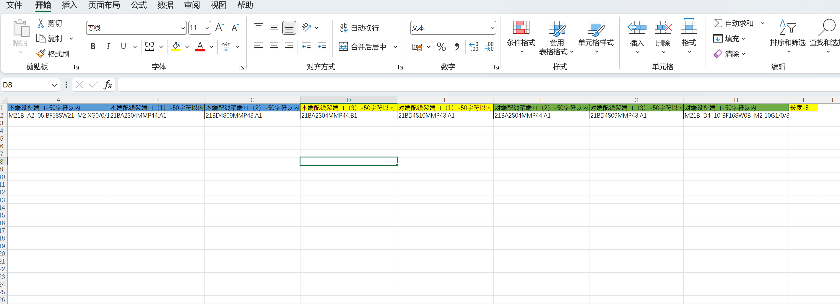The image size is (840, 304).
Task: Open Sort and Filter (排序和筛选)
Action: tap(788, 36)
